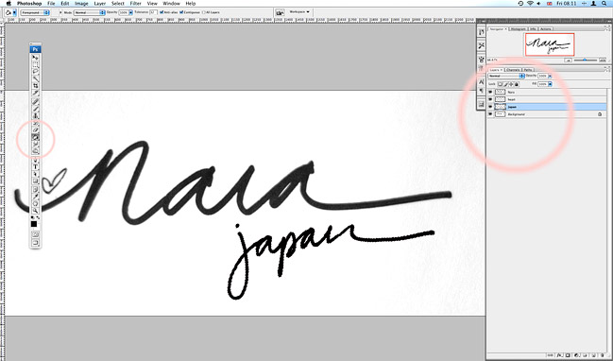Image resolution: width=613 pixels, height=361 pixels.
Task: Toggle visibility of the Nara layer
Action: tap(490, 92)
